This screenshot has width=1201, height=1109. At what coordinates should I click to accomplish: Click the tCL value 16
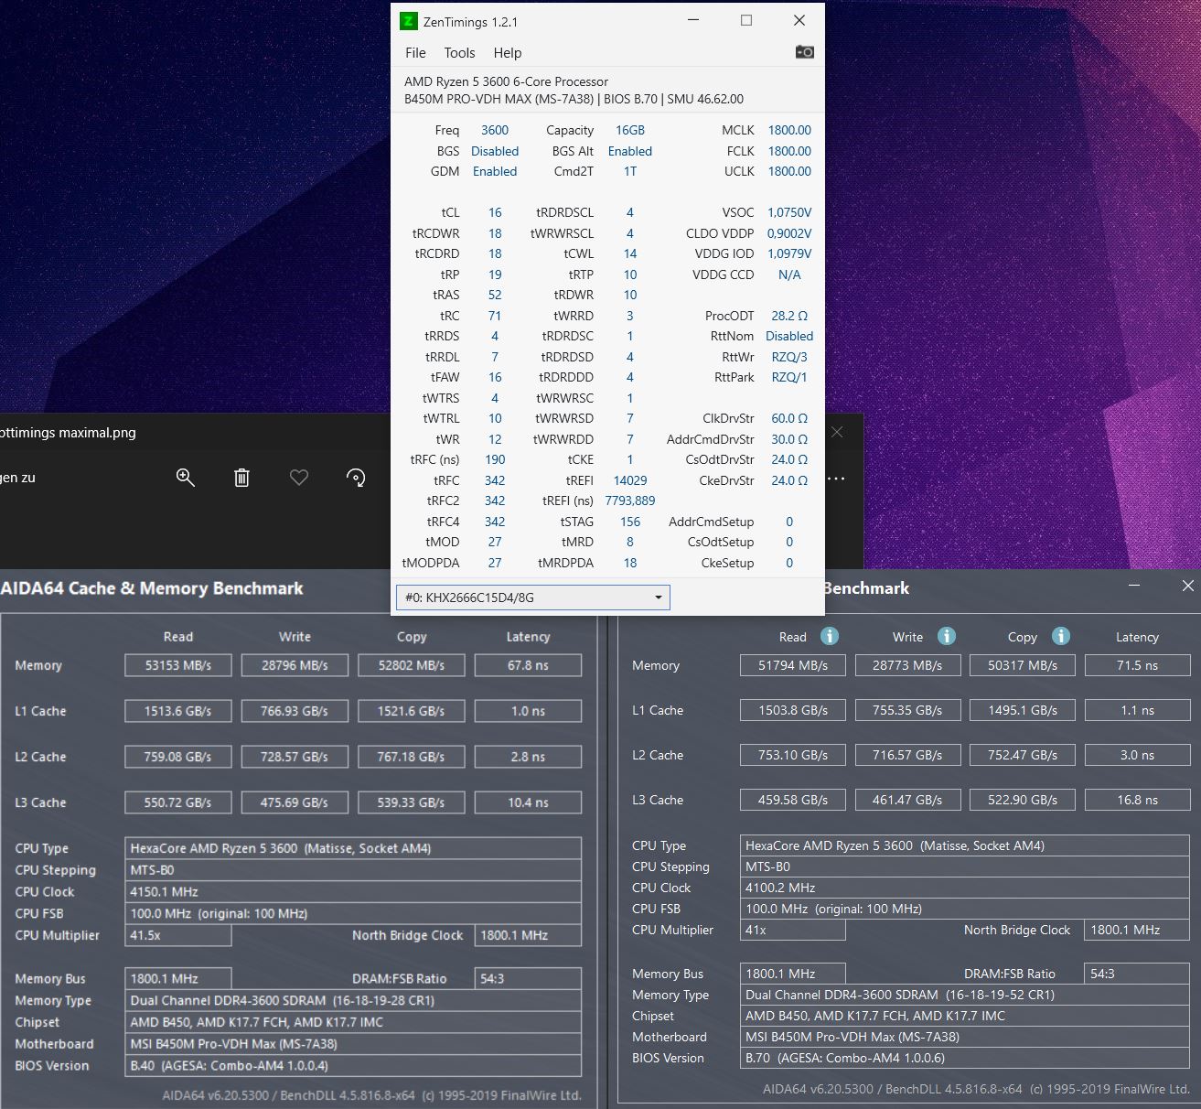pyautogui.click(x=495, y=212)
